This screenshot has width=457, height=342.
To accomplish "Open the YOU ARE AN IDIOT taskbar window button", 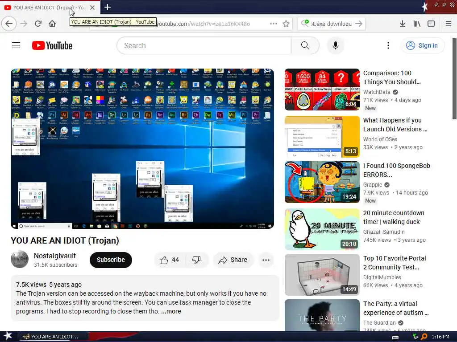I will click(53, 337).
